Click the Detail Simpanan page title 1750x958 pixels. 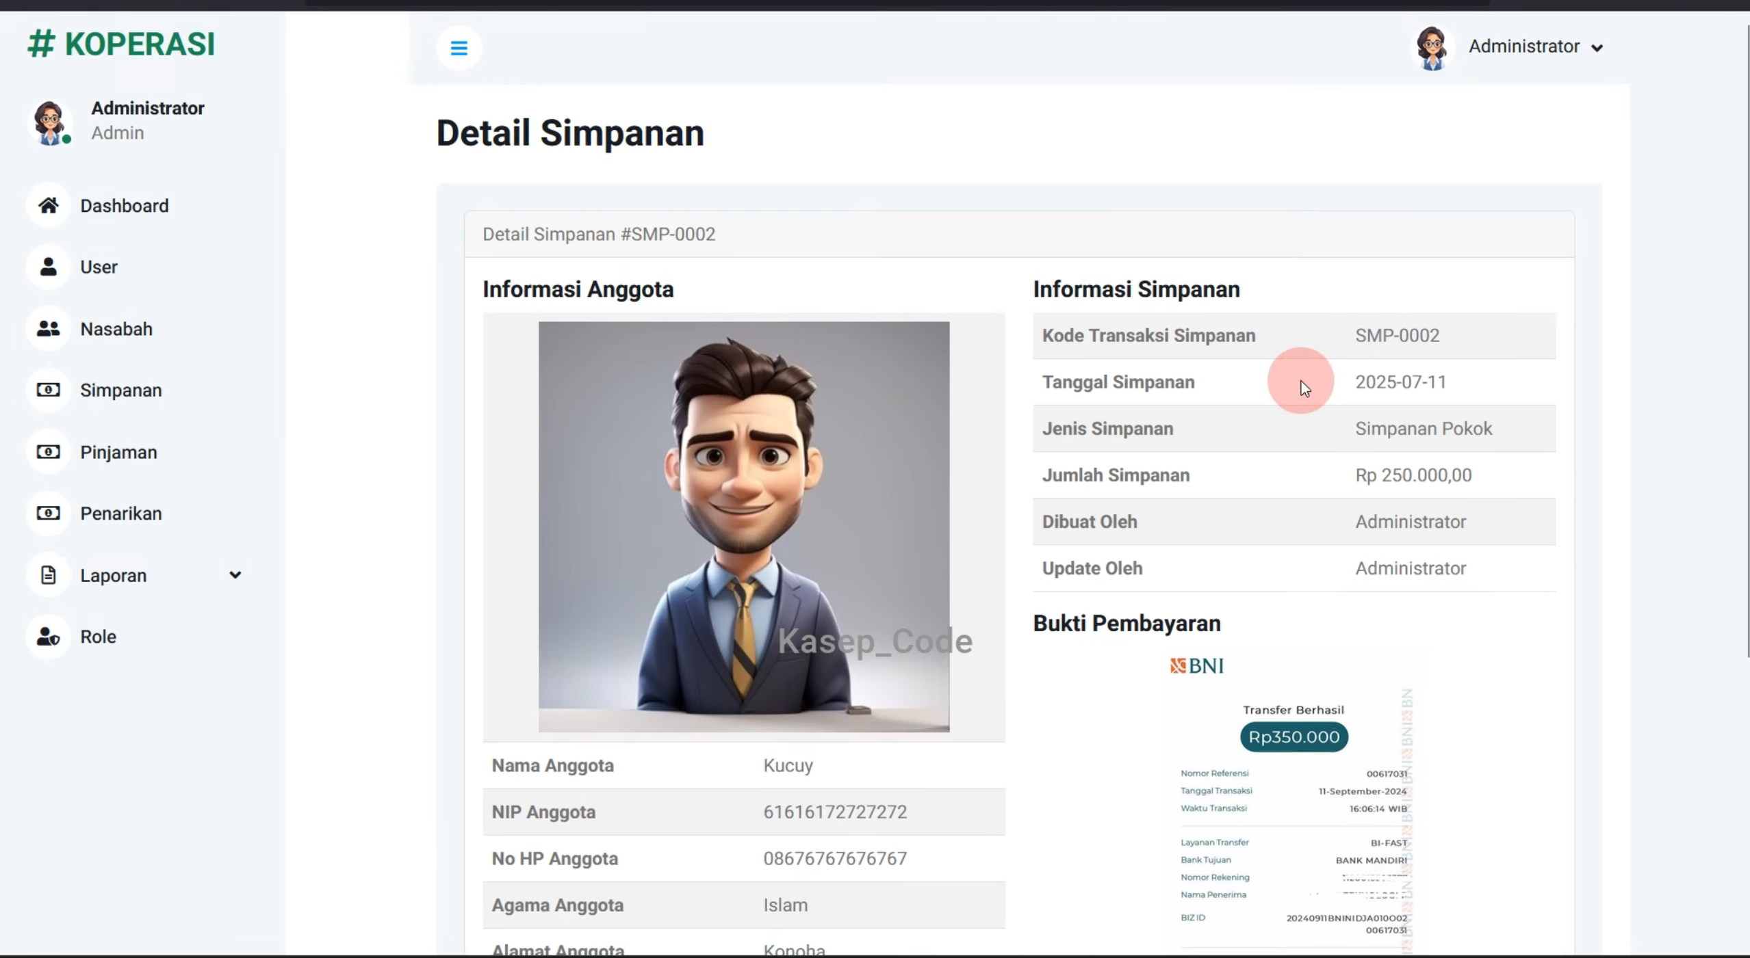pos(570,133)
